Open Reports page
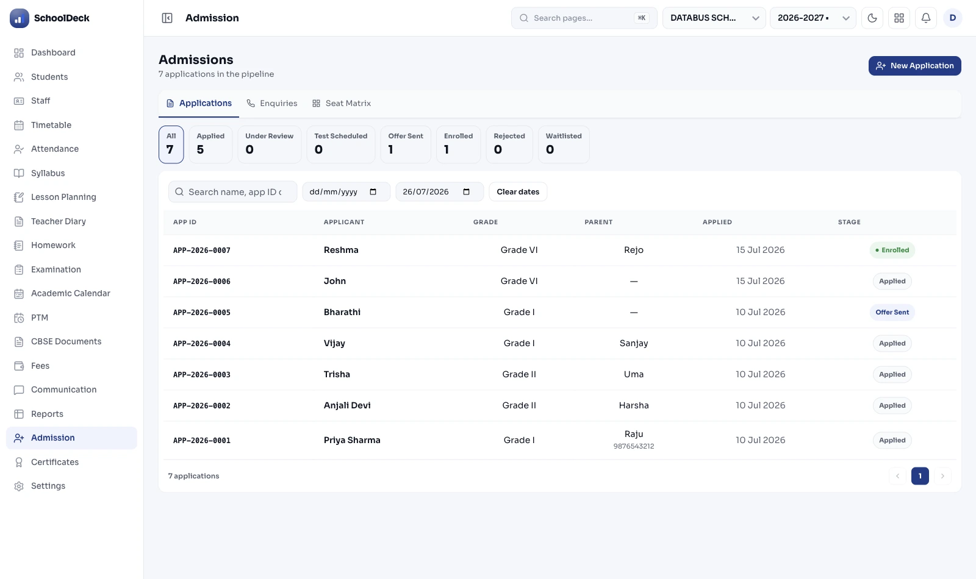 71,414
